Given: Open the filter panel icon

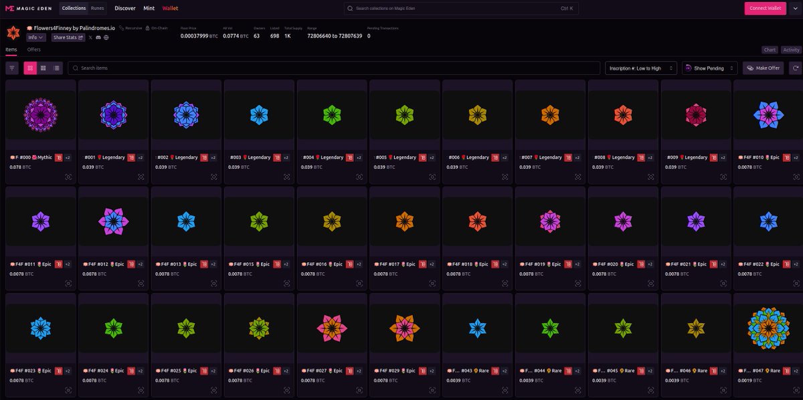Looking at the screenshot, I should coord(12,68).
